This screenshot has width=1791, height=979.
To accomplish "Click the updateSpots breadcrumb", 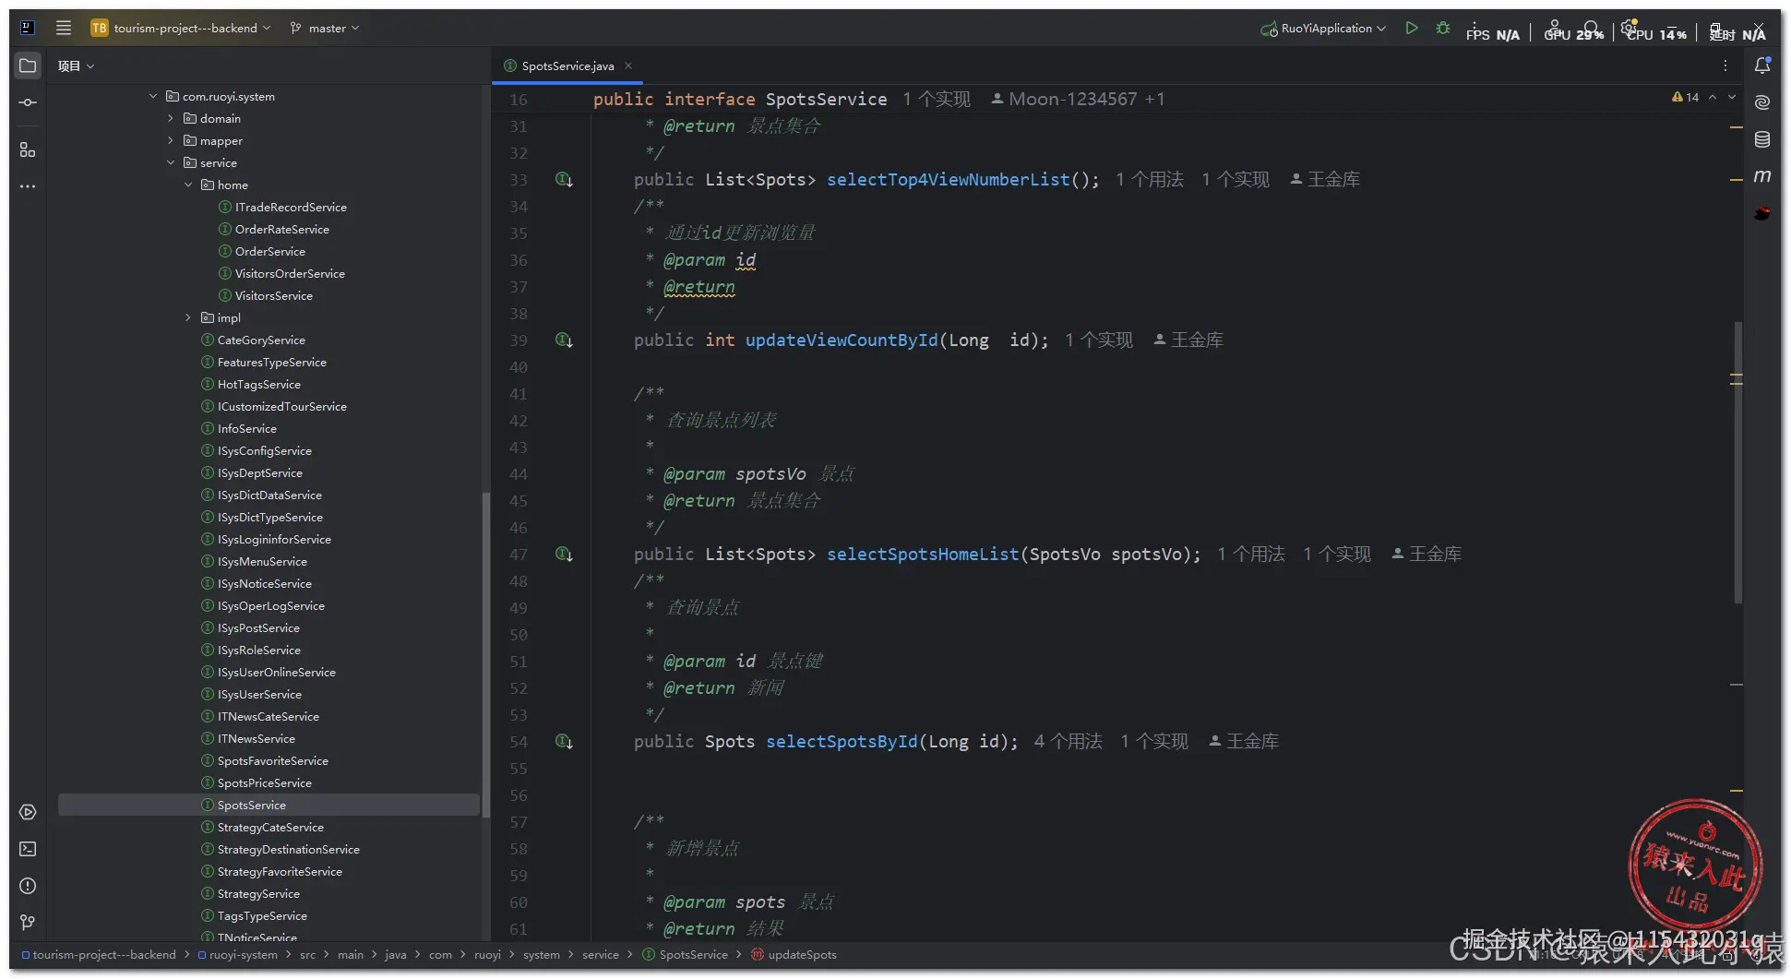I will coord(794,954).
